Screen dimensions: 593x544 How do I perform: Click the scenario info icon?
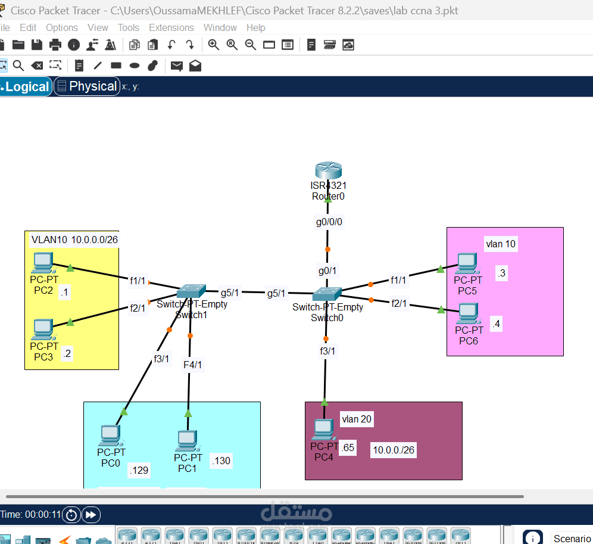point(532,537)
